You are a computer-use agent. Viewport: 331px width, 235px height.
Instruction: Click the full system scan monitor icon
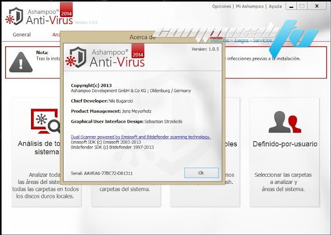[45, 121]
